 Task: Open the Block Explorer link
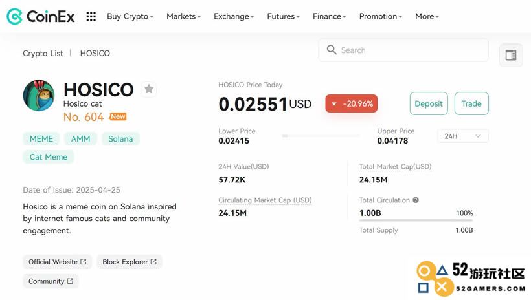(130, 262)
